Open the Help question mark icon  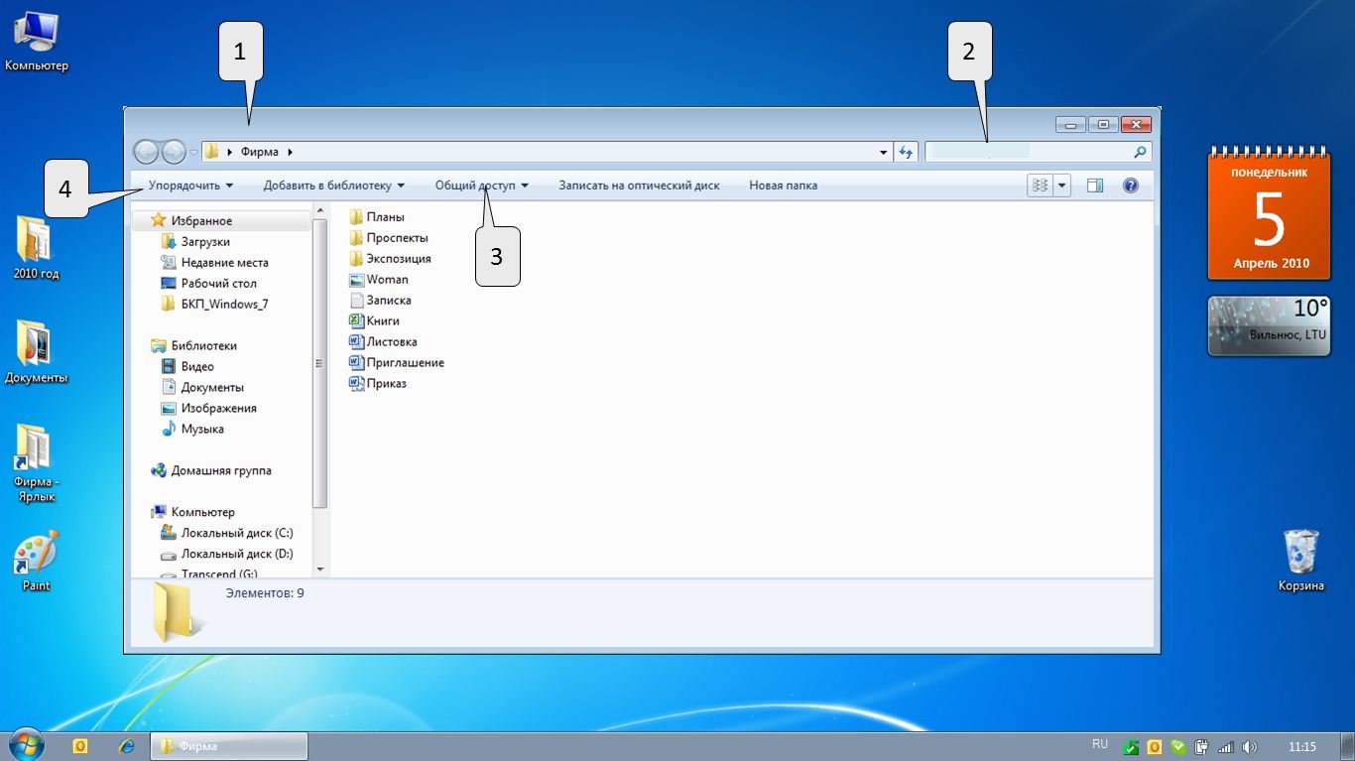point(1130,186)
